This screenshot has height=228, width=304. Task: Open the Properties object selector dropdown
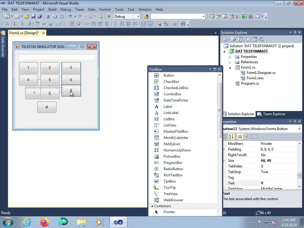299,129
